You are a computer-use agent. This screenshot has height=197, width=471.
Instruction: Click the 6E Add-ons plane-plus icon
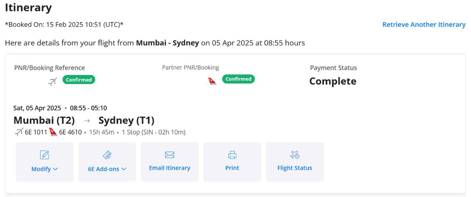tap(107, 155)
